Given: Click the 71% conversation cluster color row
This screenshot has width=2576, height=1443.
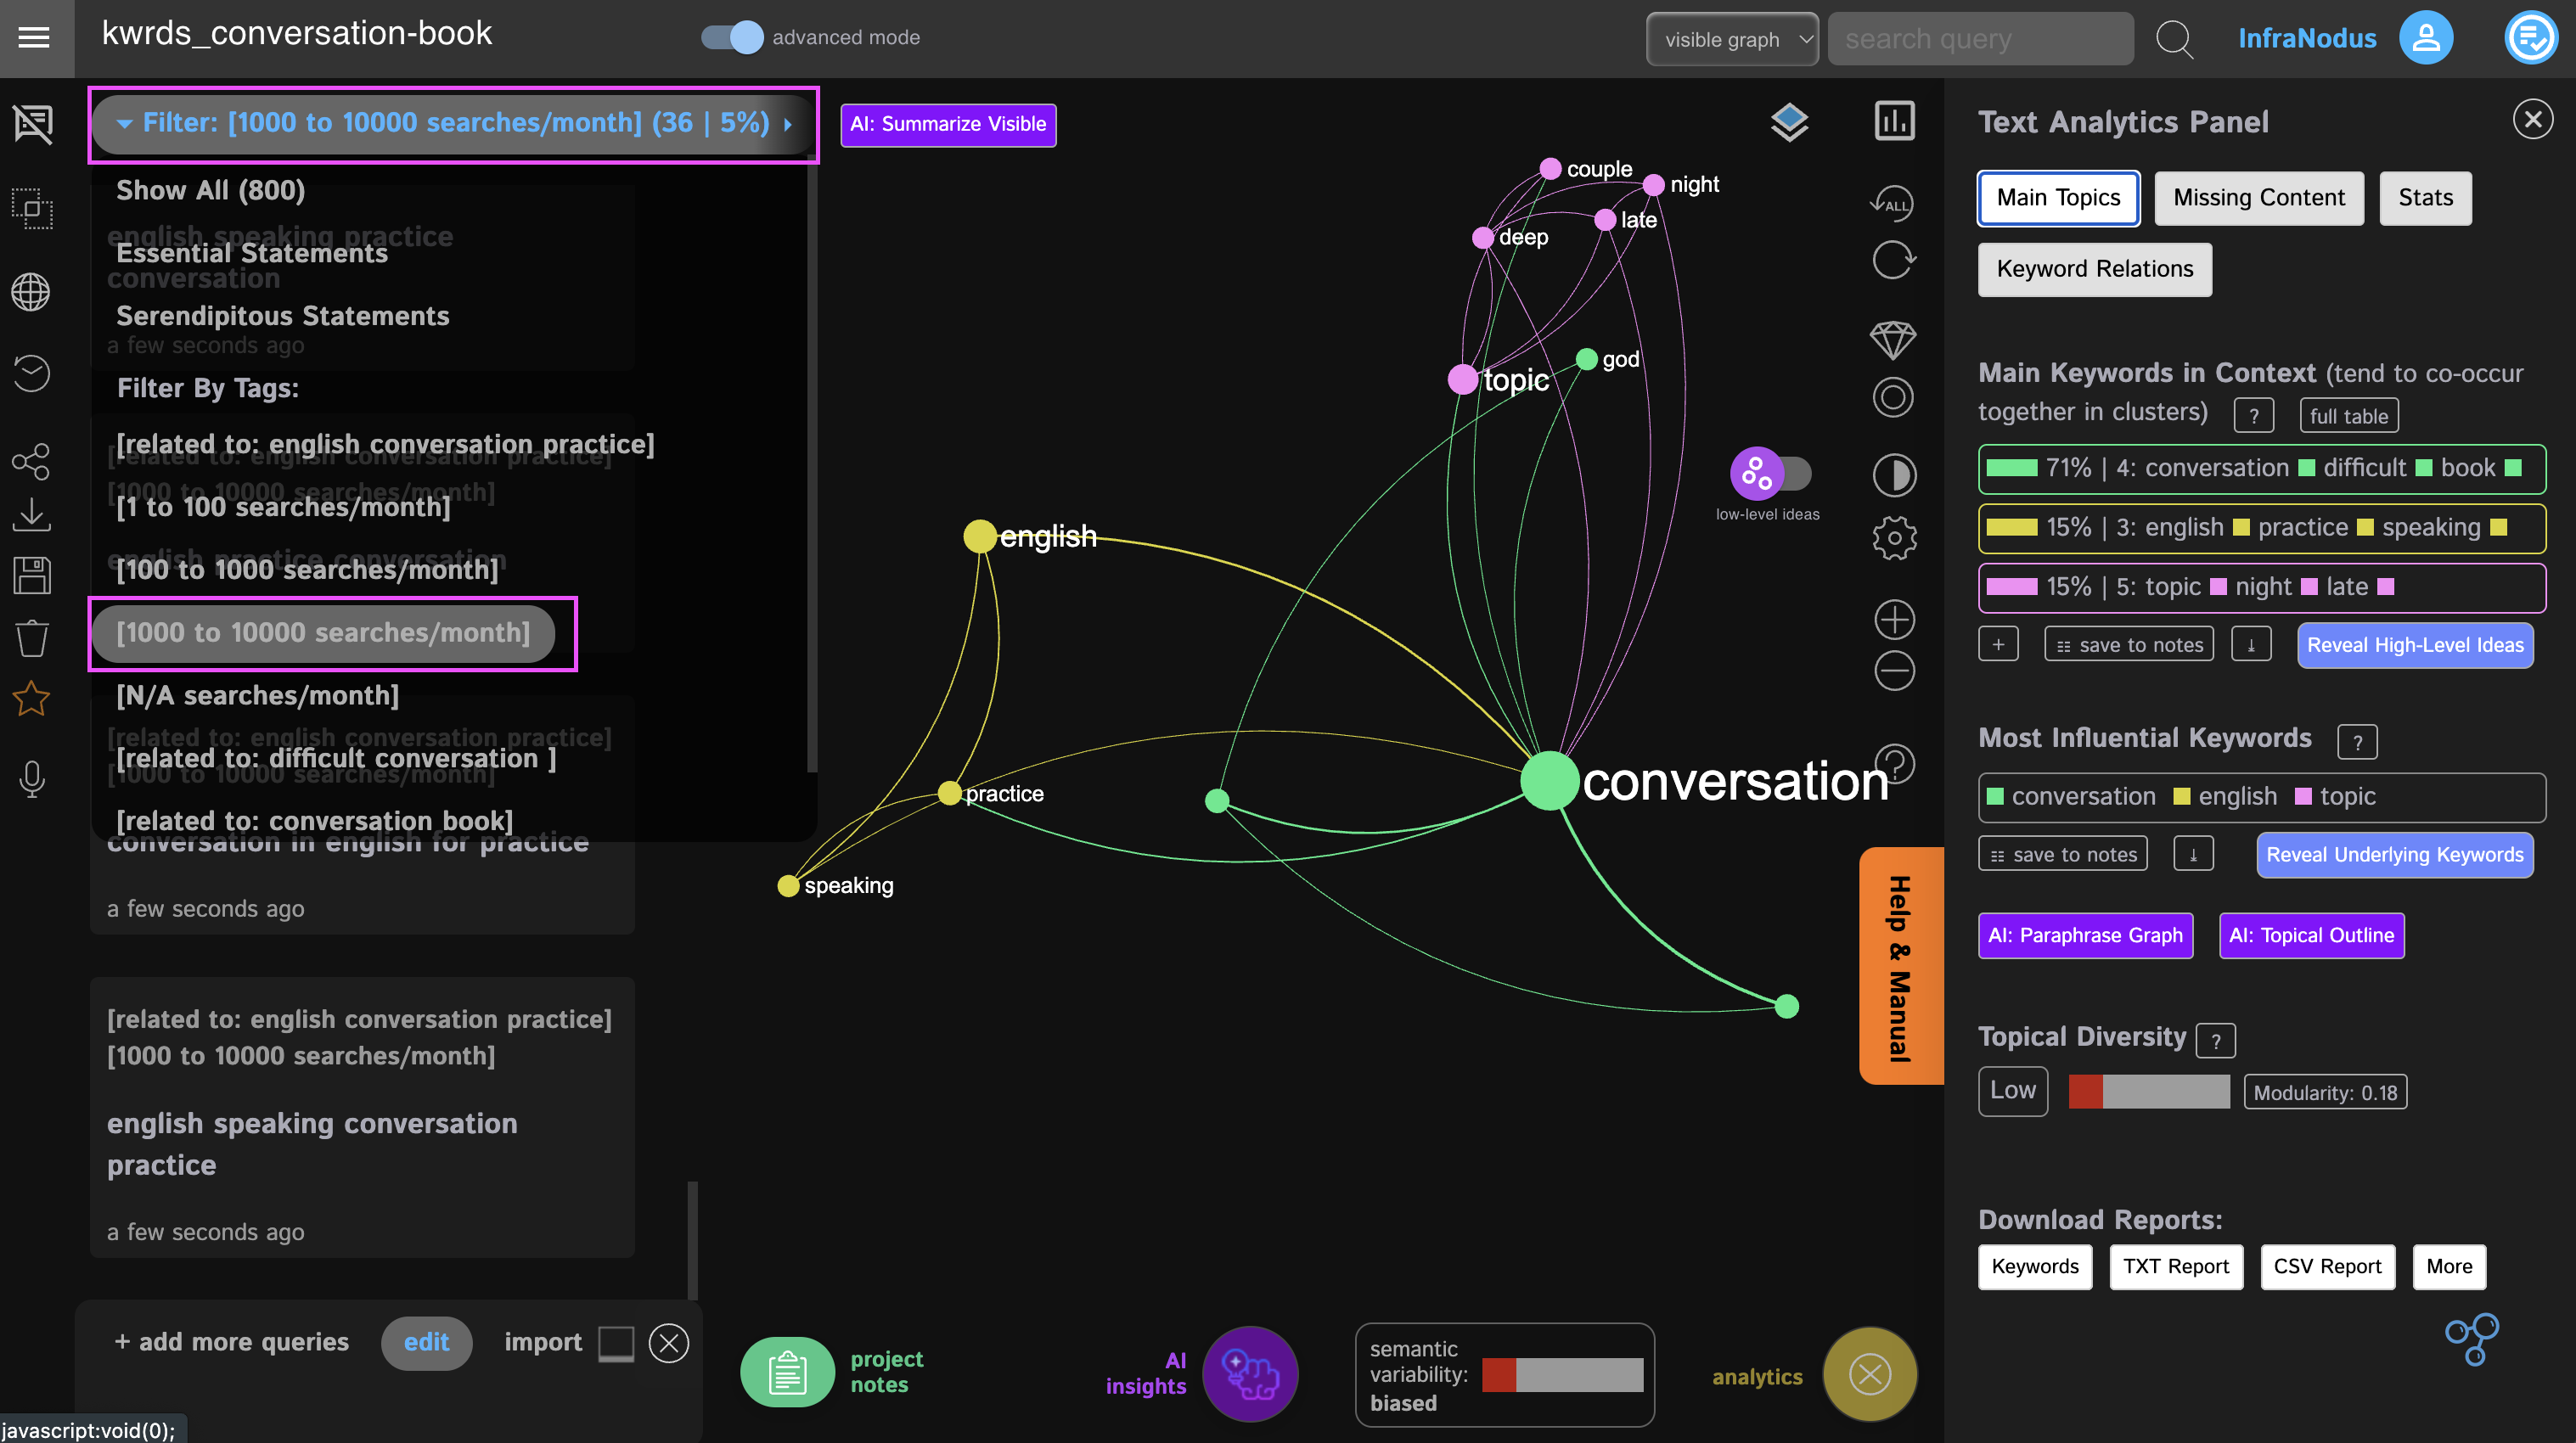Looking at the screenshot, I should coord(2261,468).
